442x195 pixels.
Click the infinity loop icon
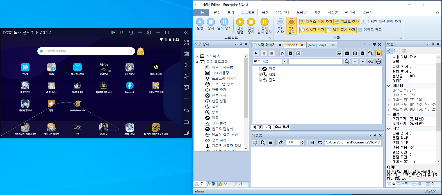click(371, 62)
